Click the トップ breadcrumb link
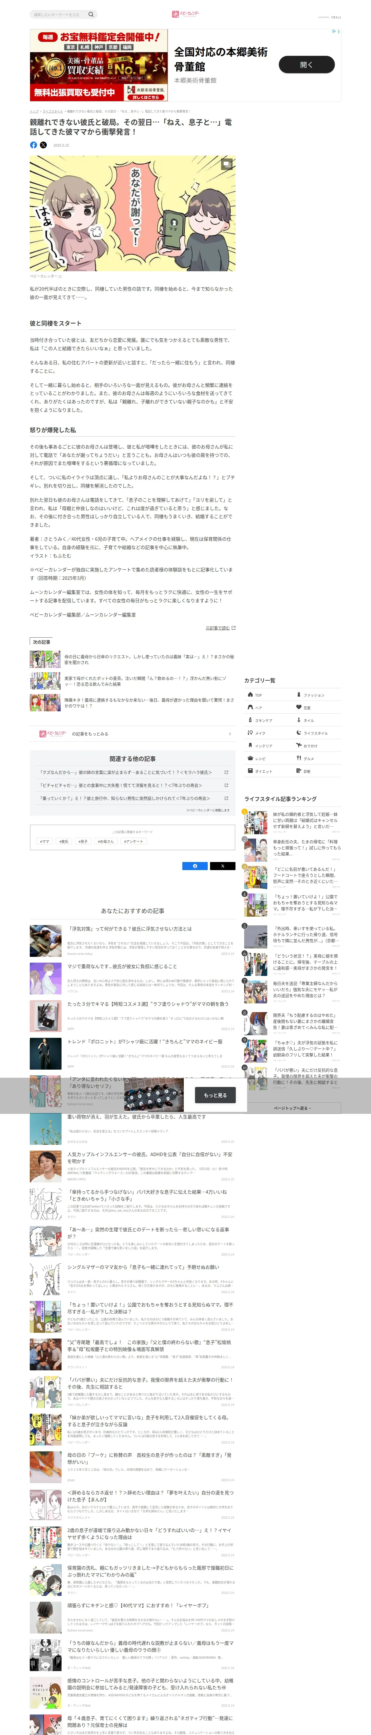The width and height of the screenshot is (371, 1735). coord(34,111)
